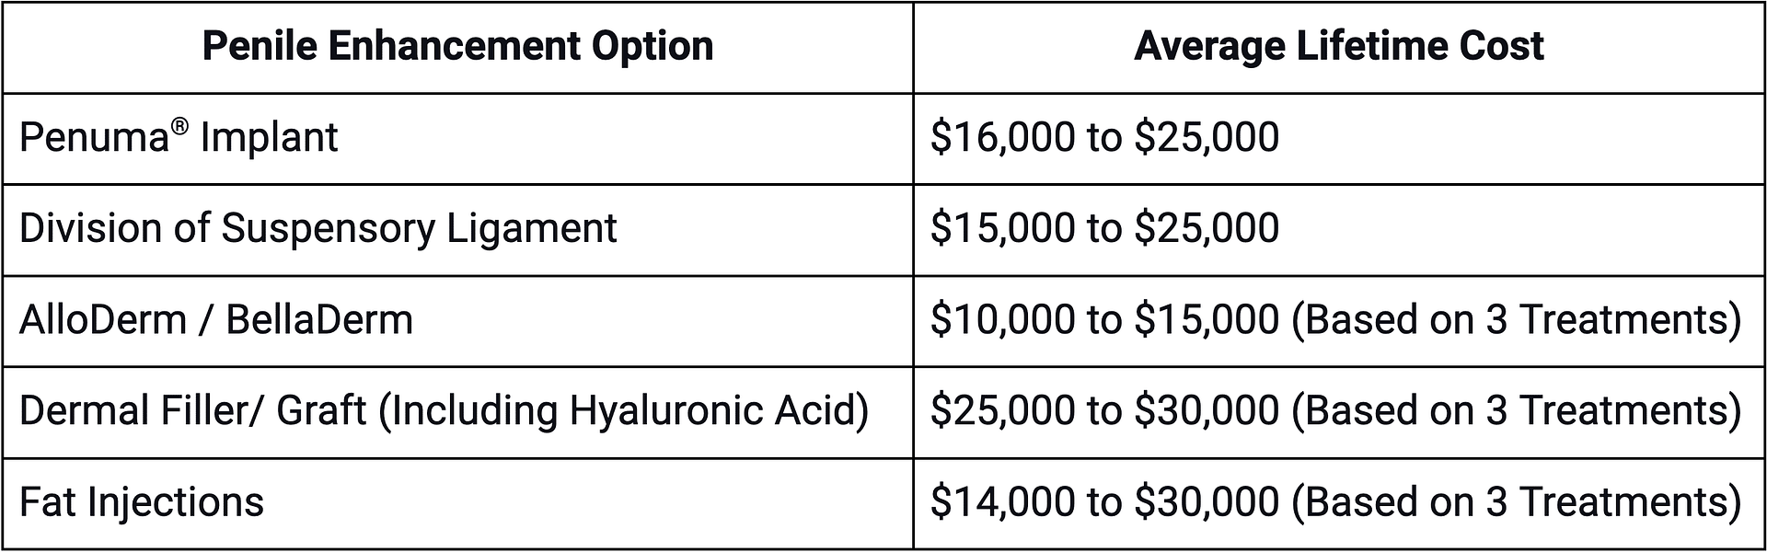Select the Penuma Implant row label

[x=179, y=138]
